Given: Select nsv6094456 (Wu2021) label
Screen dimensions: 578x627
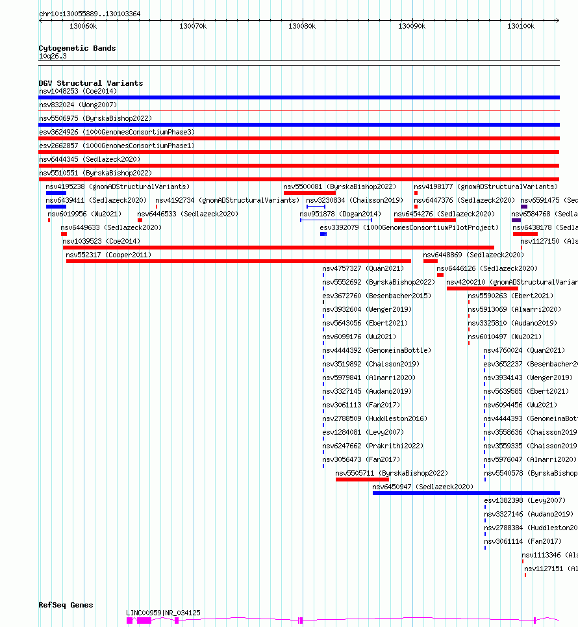Looking at the screenshot, I should (x=520, y=405).
